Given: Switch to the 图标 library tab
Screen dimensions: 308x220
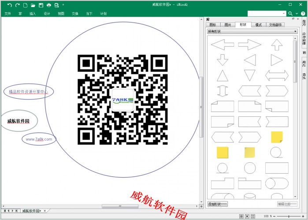Looking at the screenshot, I should (x=213, y=25).
